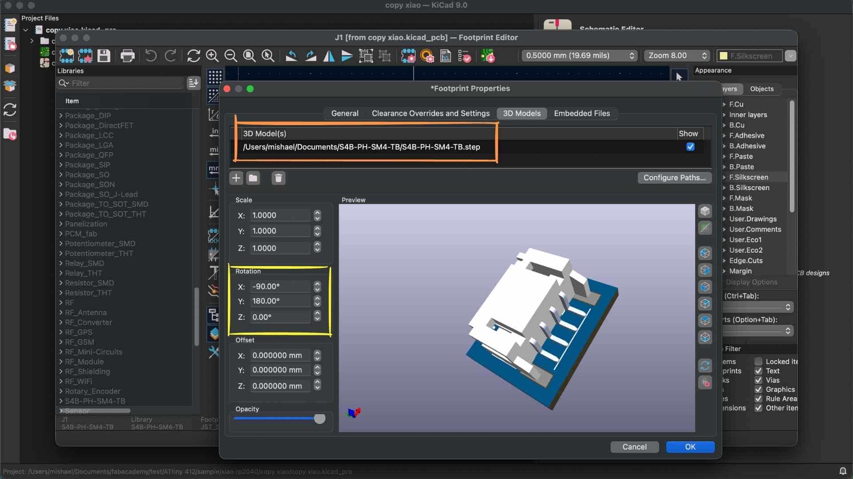Screen dimensions: 853x479
Task: Delete the selected 3D model with trash icon
Action: pos(279,178)
